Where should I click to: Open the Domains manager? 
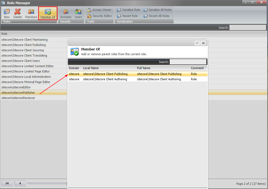coord(66,13)
